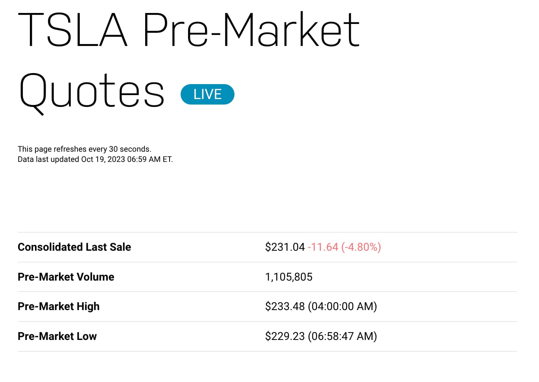The height and width of the screenshot is (382, 539).
Task: Click the 06:58:47 AM low timestamp
Action: tap(342, 336)
